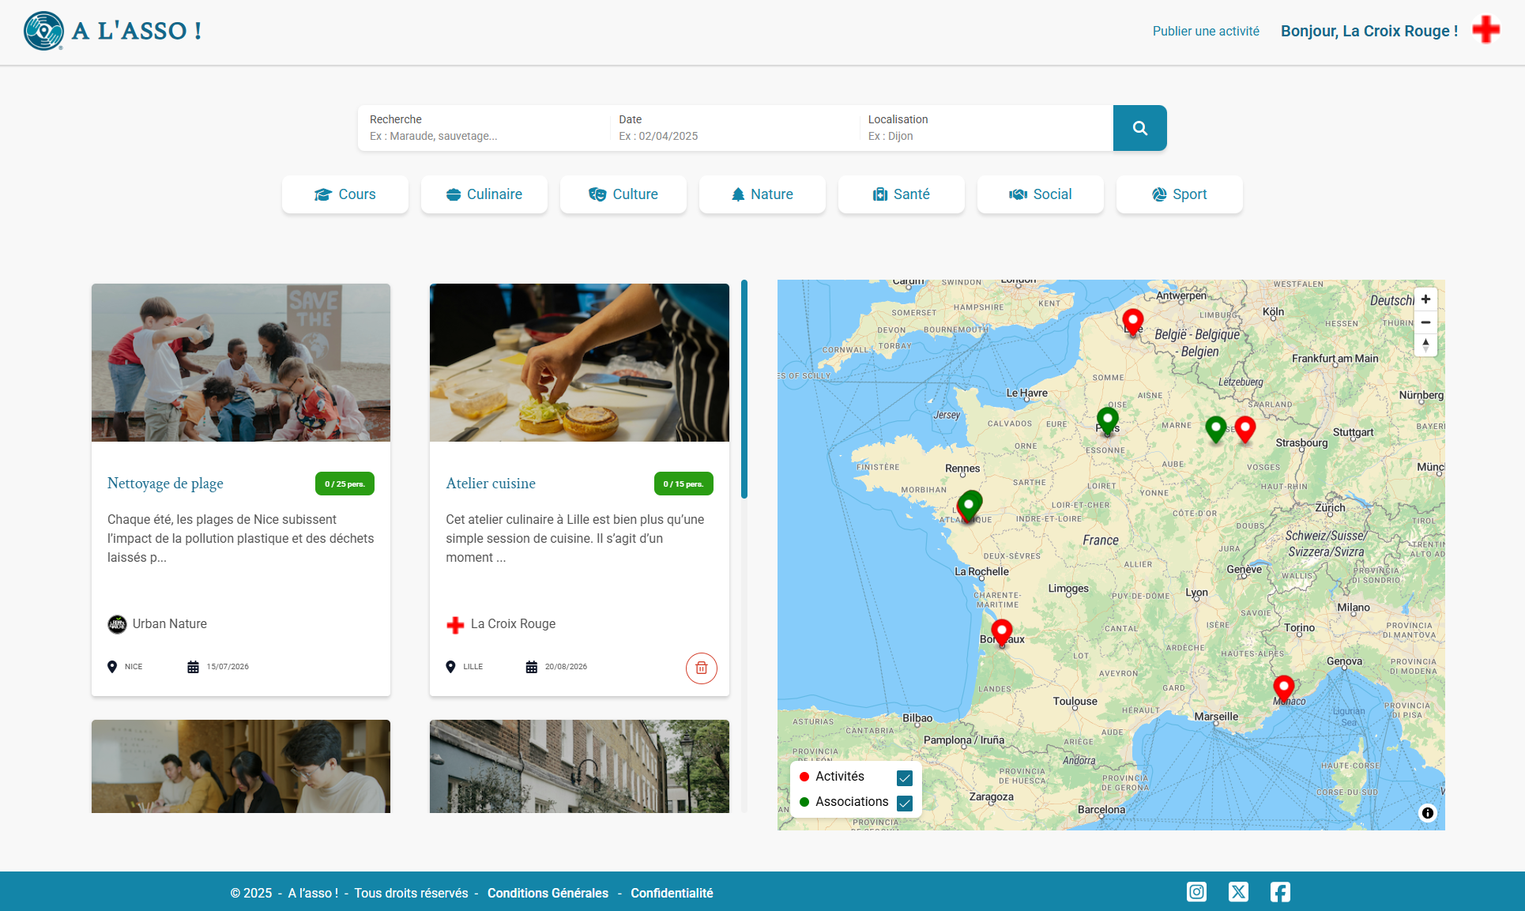Open the Conditions Générales link

pyautogui.click(x=548, y=893)
